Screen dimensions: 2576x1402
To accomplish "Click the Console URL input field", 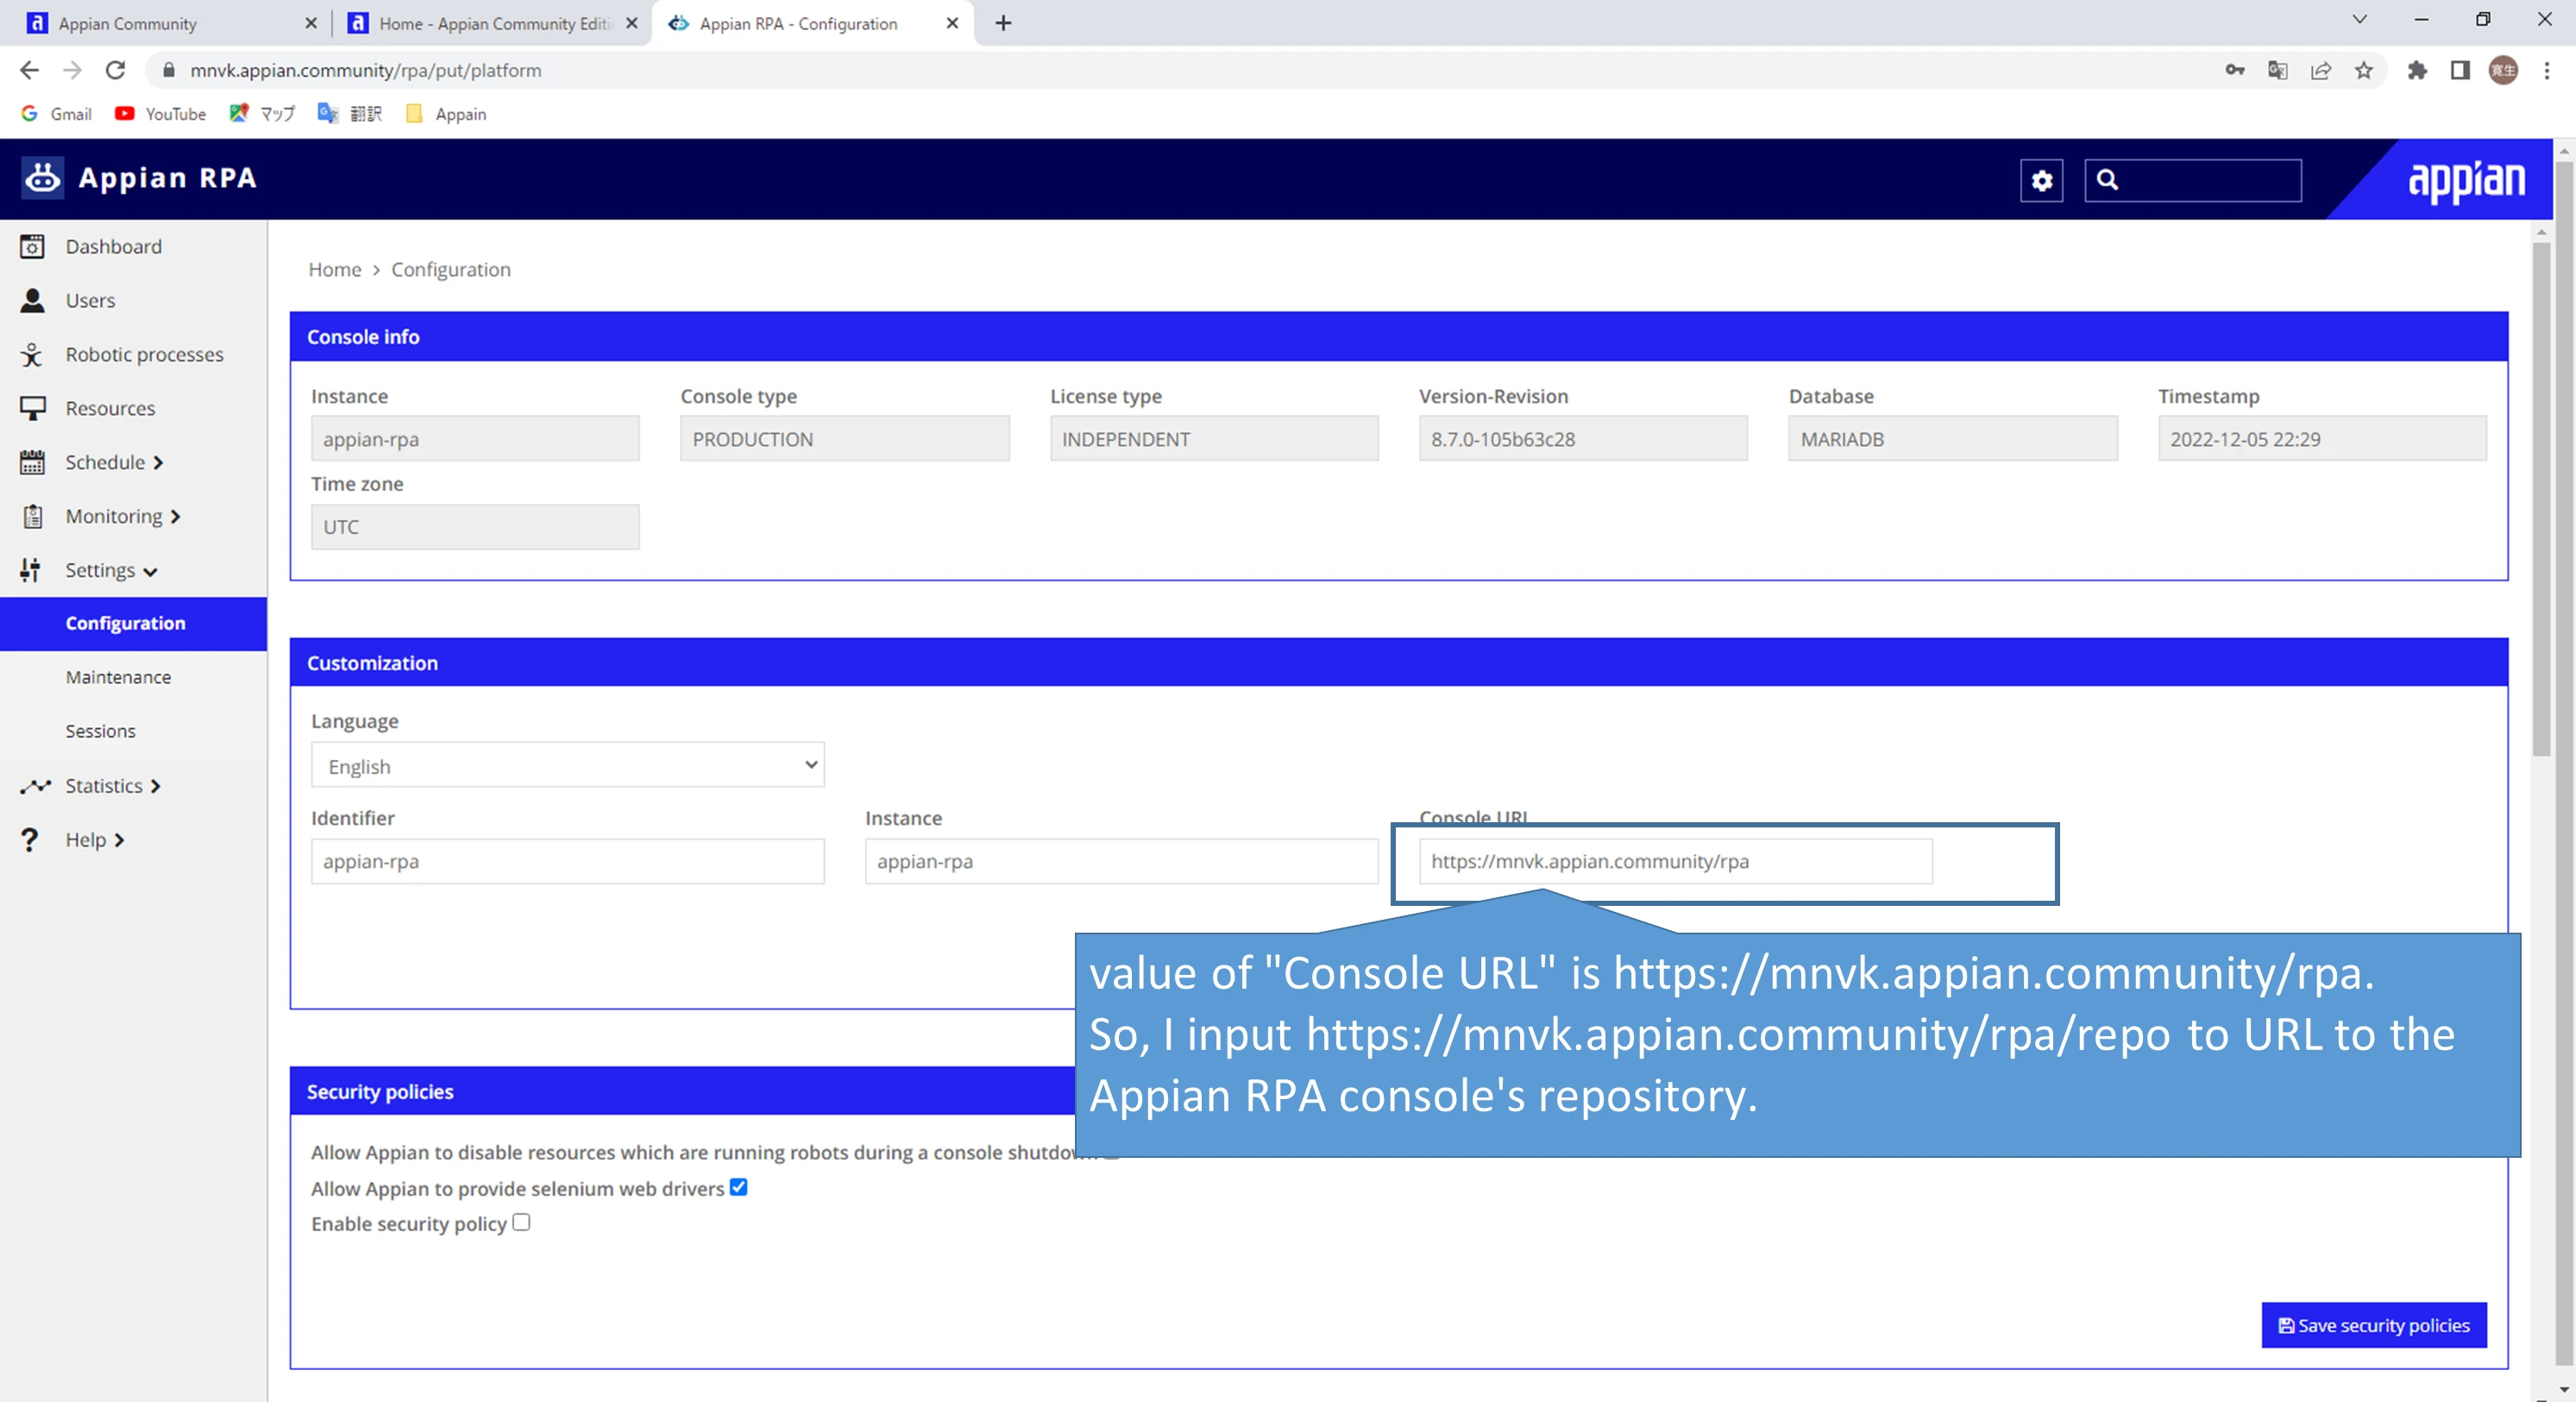I will point(1675,861).
